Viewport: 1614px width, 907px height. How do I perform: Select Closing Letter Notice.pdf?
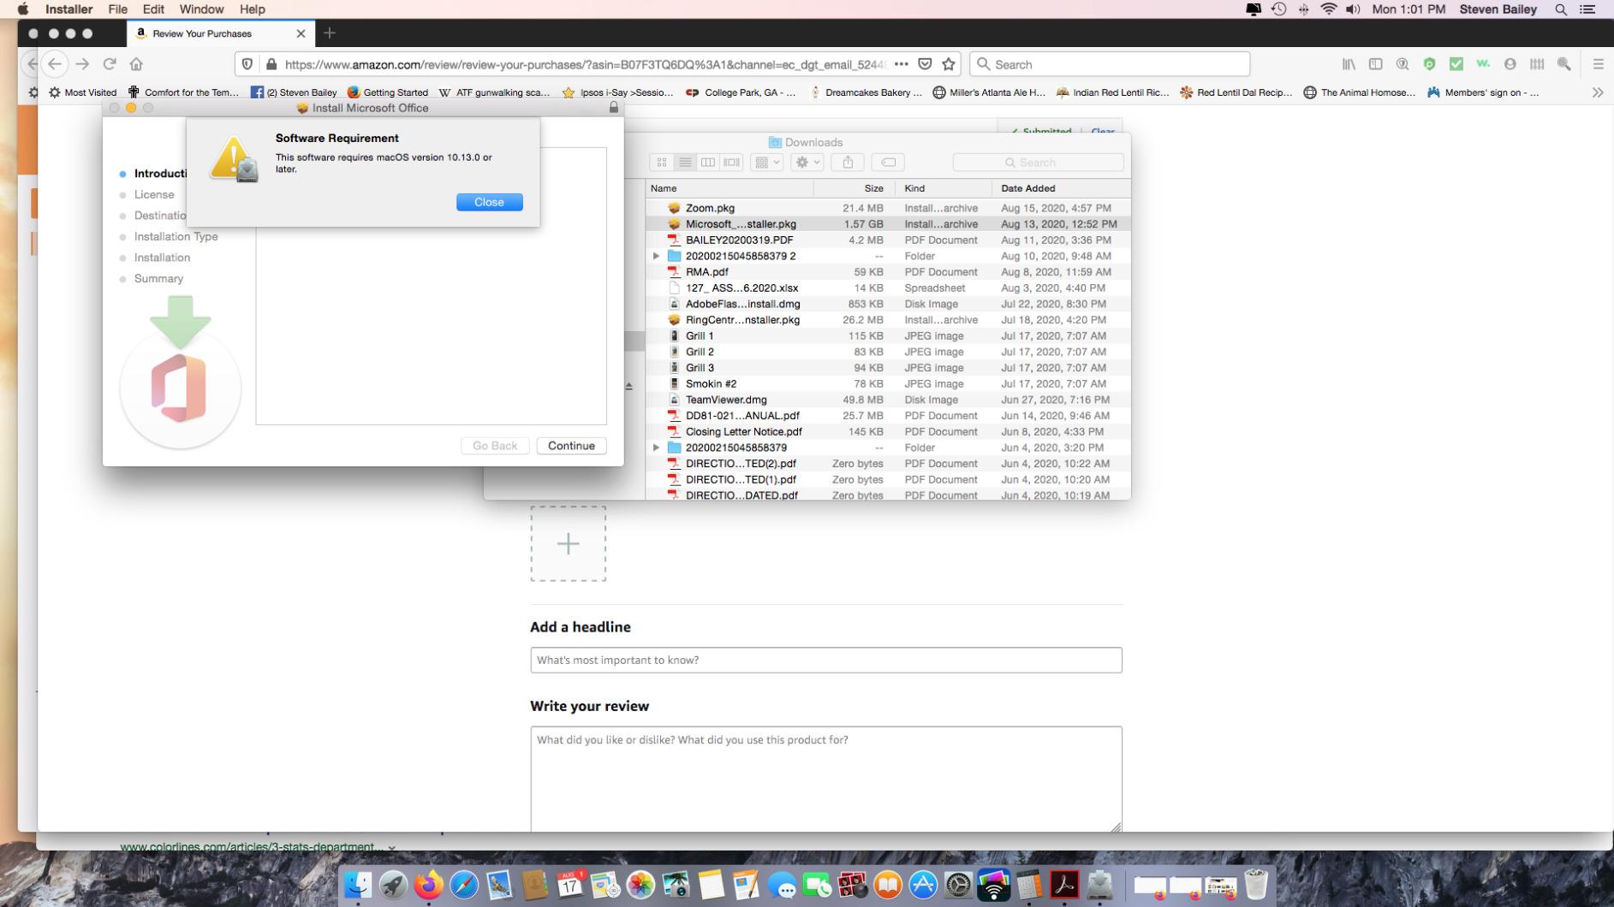(888, 432)
